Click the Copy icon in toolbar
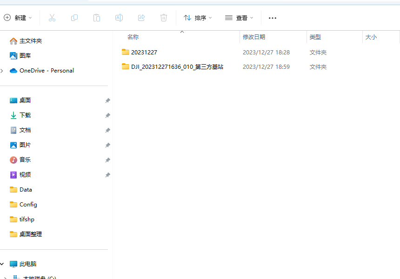 pyautogui.click(x=74, y=18)
